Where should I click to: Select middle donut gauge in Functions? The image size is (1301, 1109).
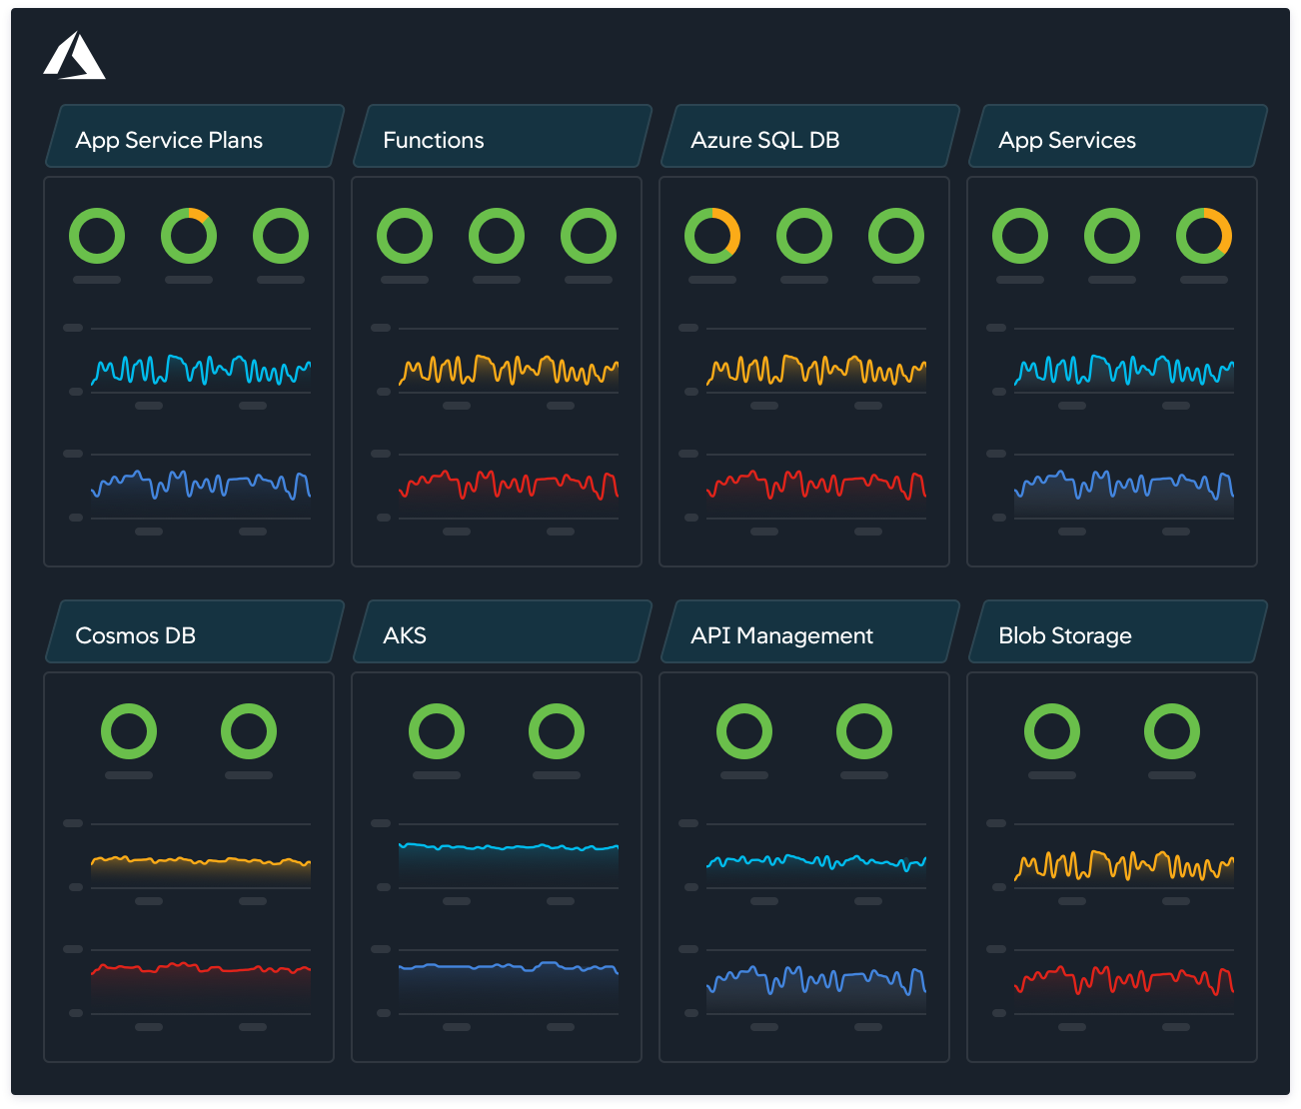click(x=497, y=236)
